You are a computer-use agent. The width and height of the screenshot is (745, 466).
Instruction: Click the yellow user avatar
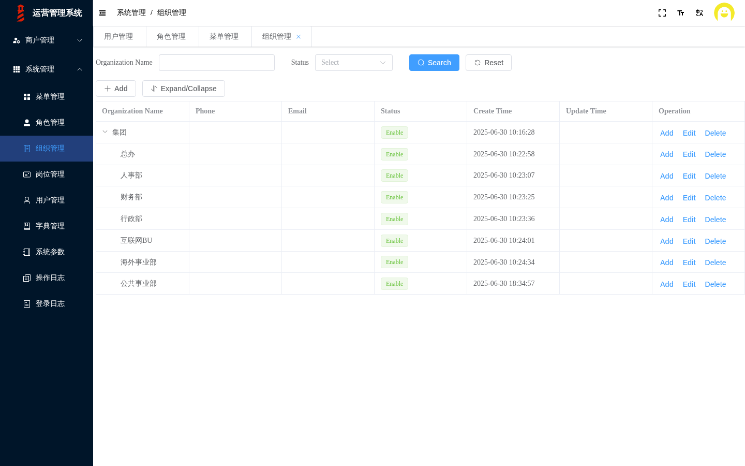[724, 13]
